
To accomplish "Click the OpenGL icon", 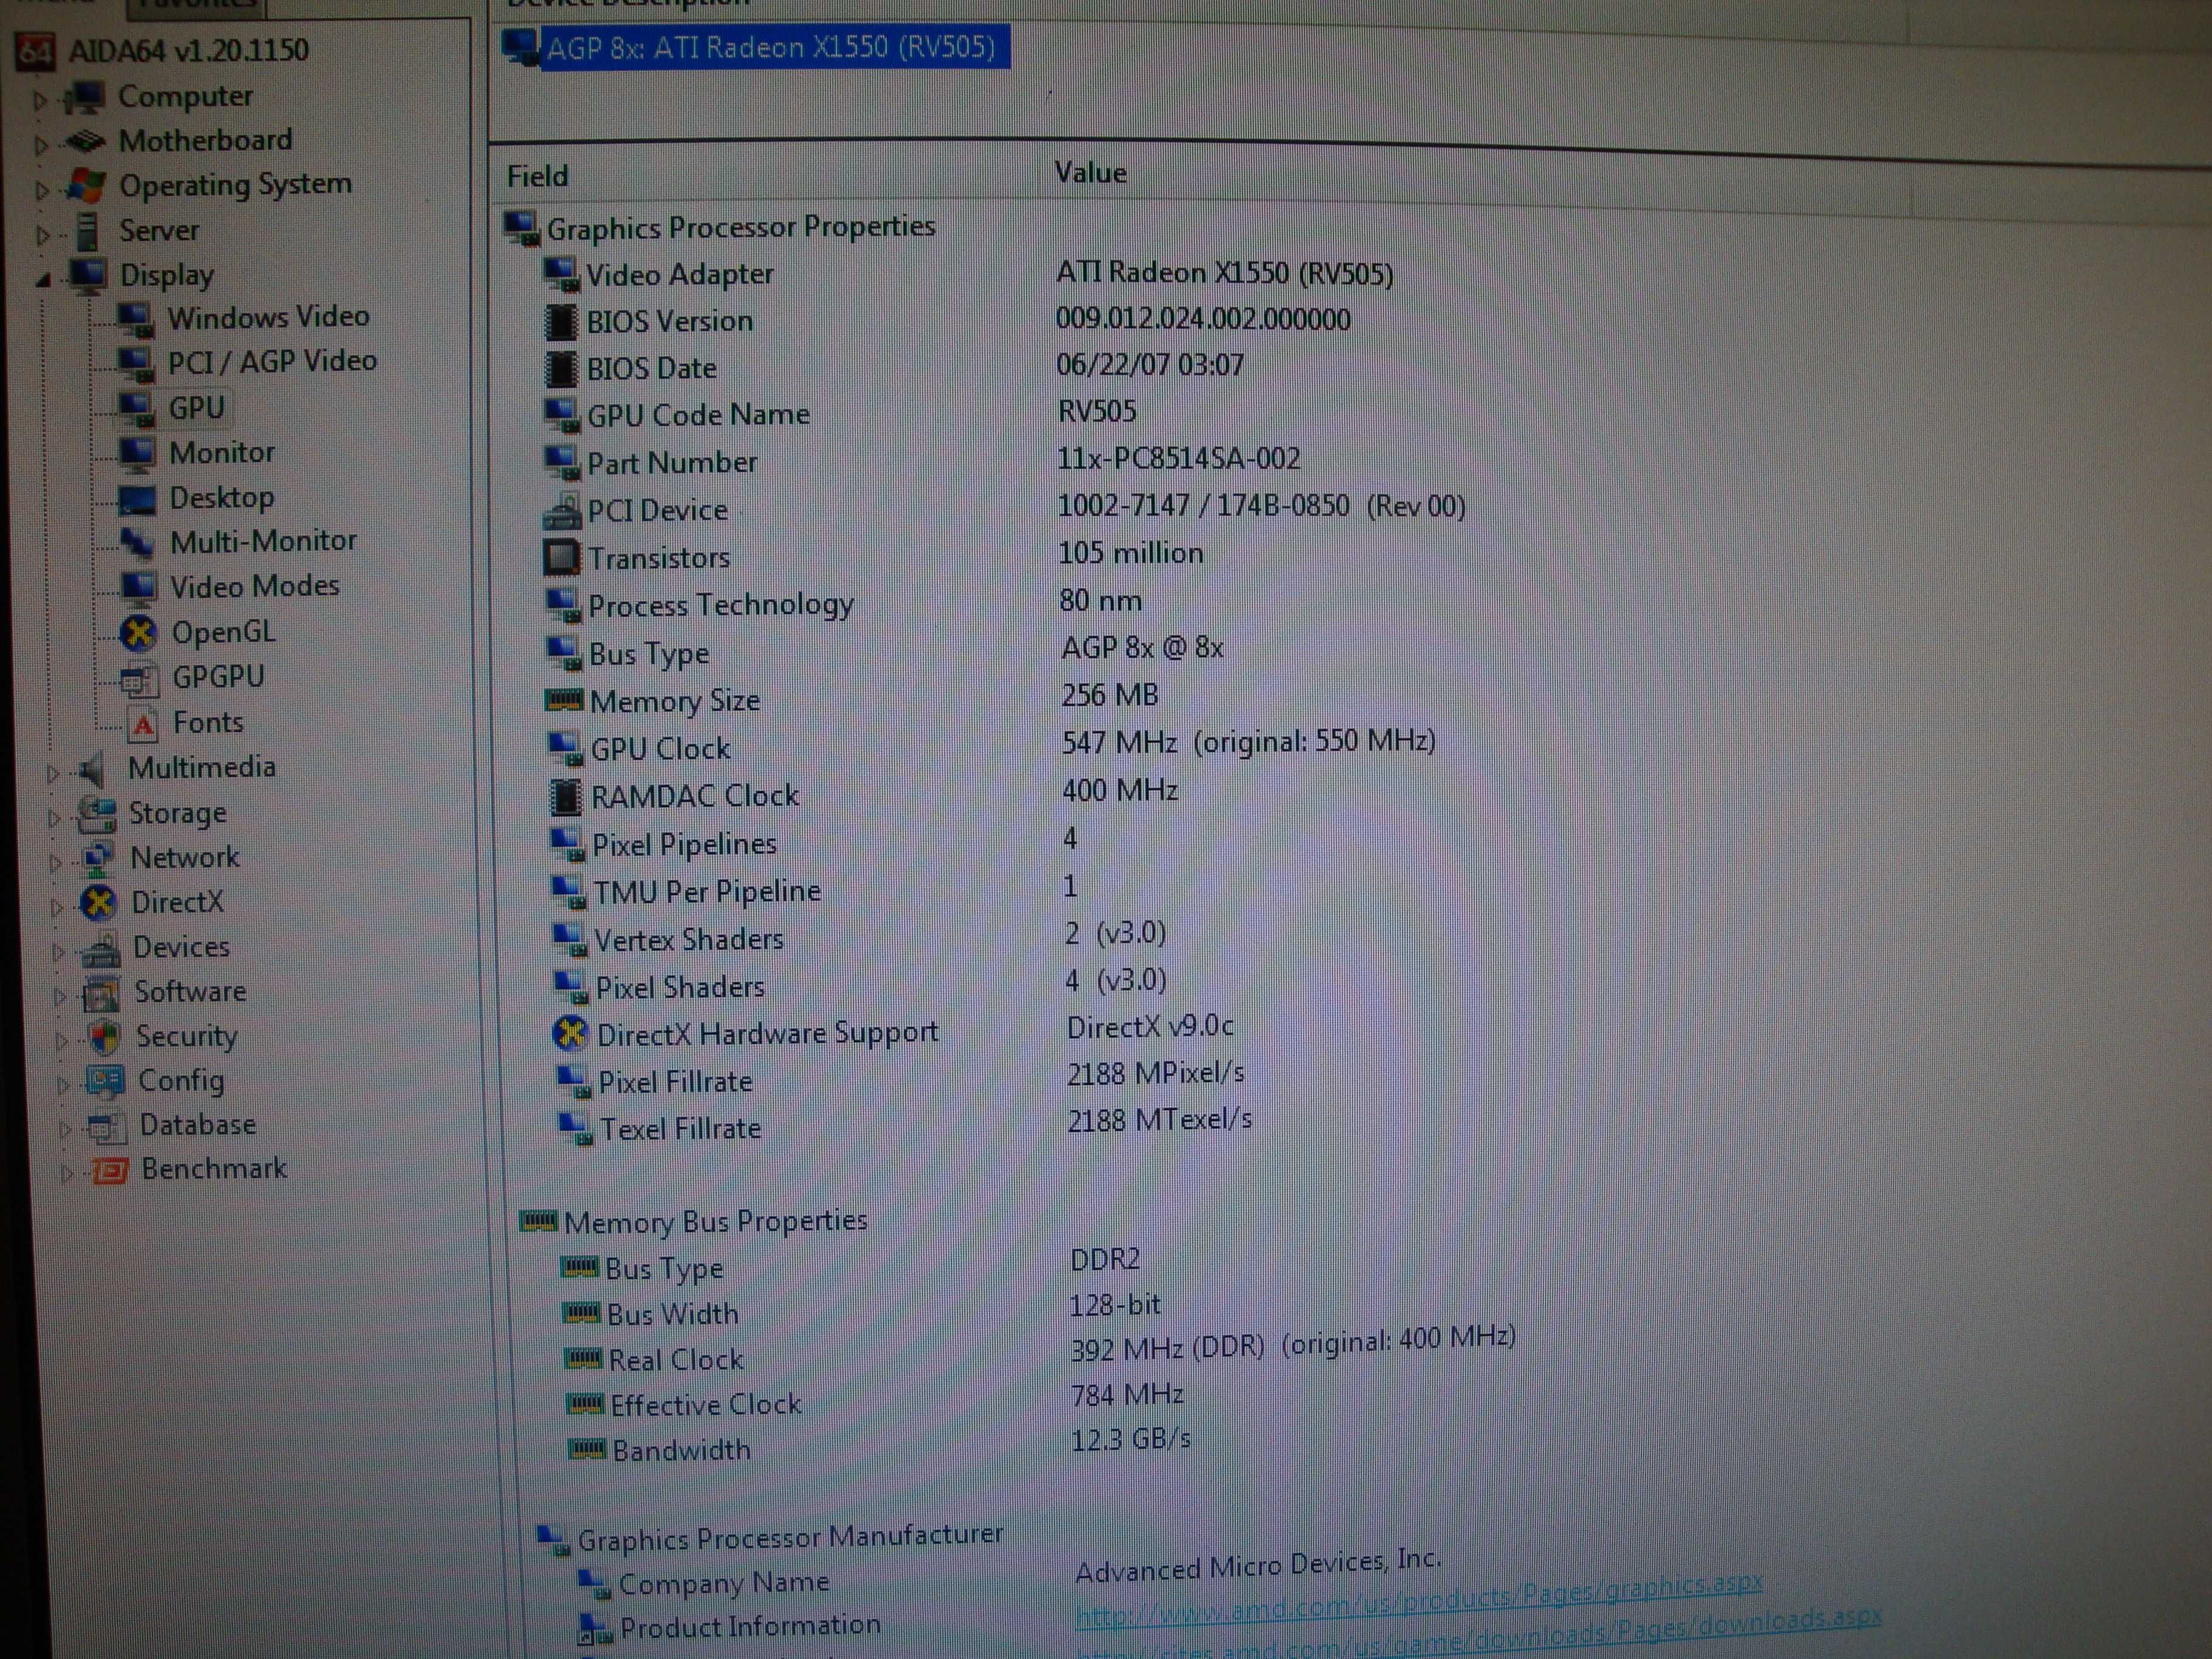I will [x=139, y=632].
